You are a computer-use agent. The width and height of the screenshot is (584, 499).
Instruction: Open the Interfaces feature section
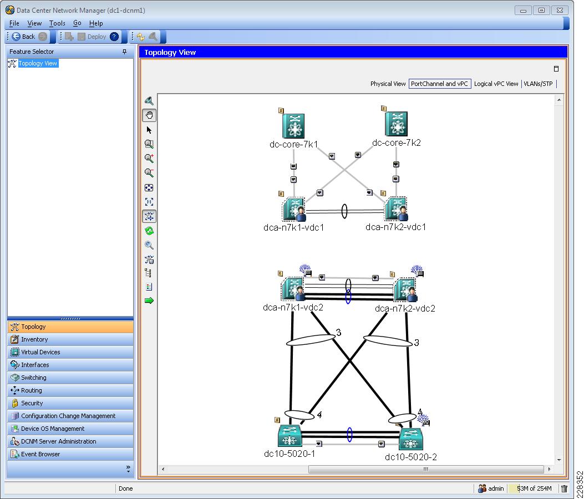click(70, 365)
